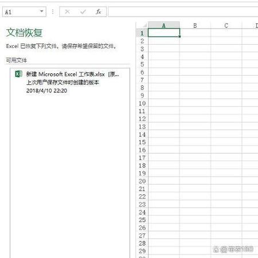This screenshot has height=258, width=258.
Task: Open the Insert Function fx icon
Action: 98,12
